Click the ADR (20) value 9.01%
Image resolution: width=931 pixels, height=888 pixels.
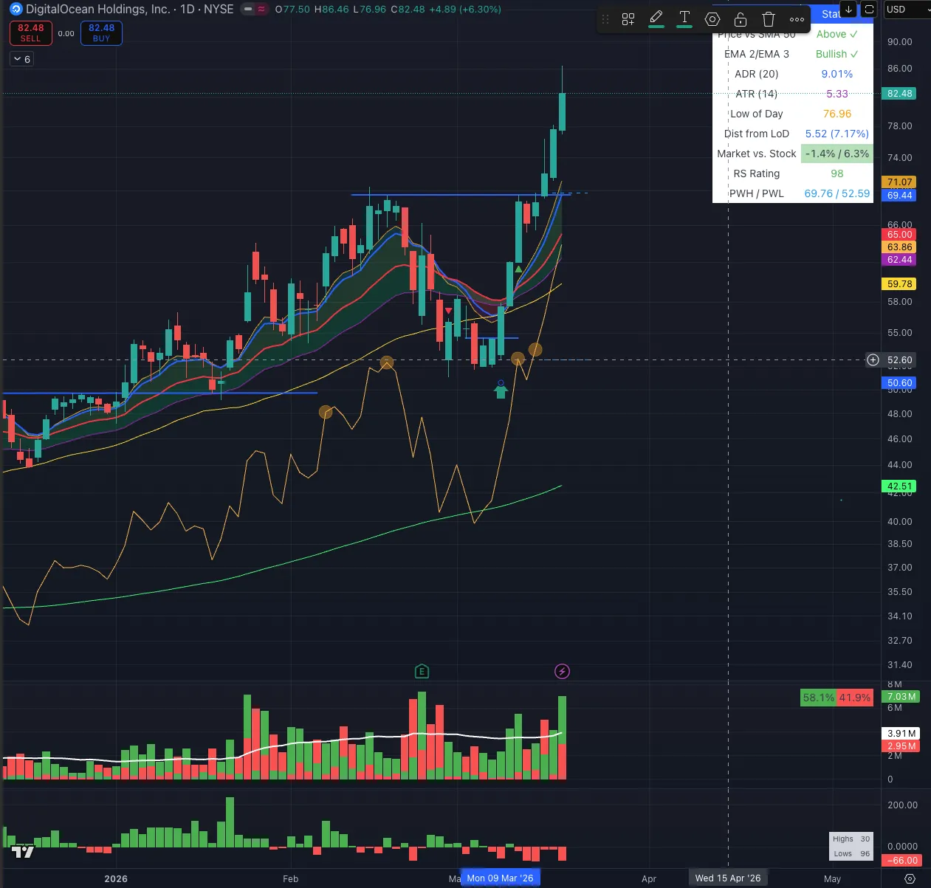point(836,74)
